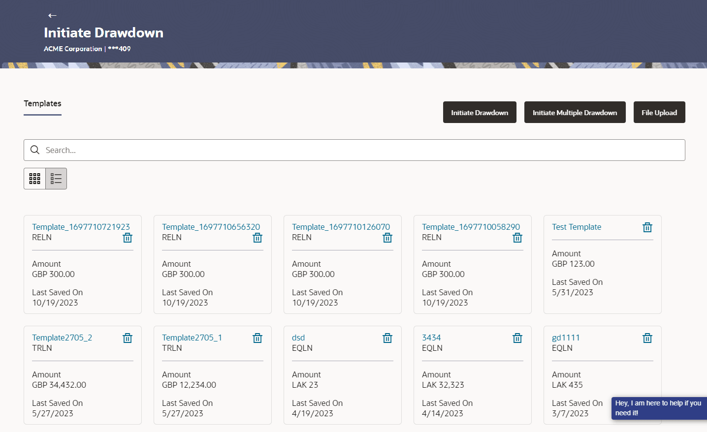Screen dimensions: 707x432
Task: Delete Template2705_2 using its trash icon
Action: pos(128,338)
